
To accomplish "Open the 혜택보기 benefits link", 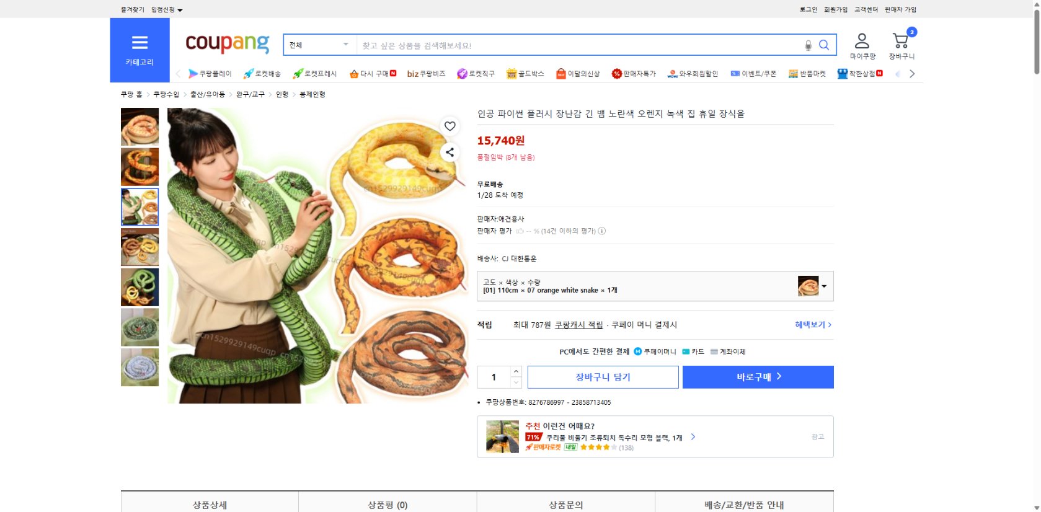I will click(812, 324).
